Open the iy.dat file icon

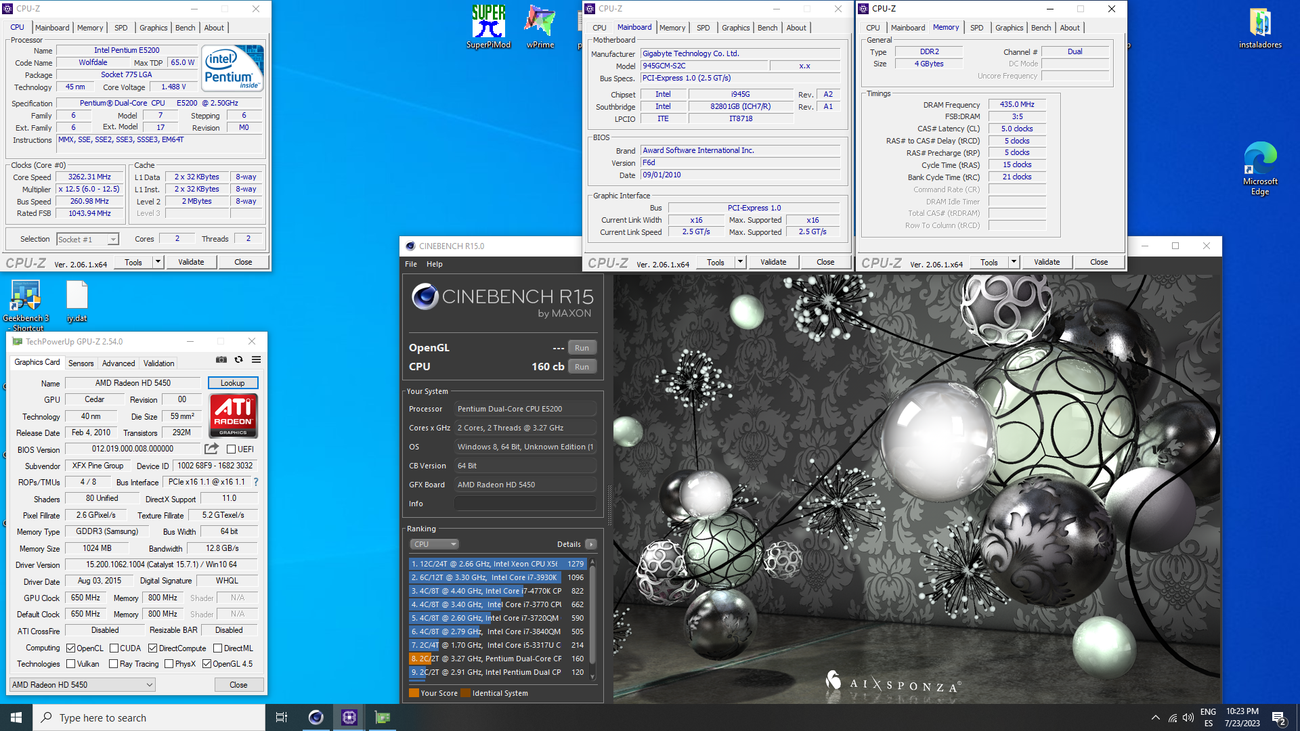(77, 302)
